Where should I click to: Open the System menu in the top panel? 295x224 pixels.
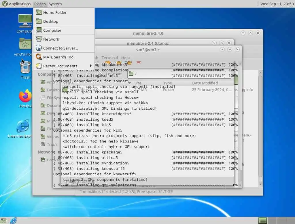click(x=55, y=4)
